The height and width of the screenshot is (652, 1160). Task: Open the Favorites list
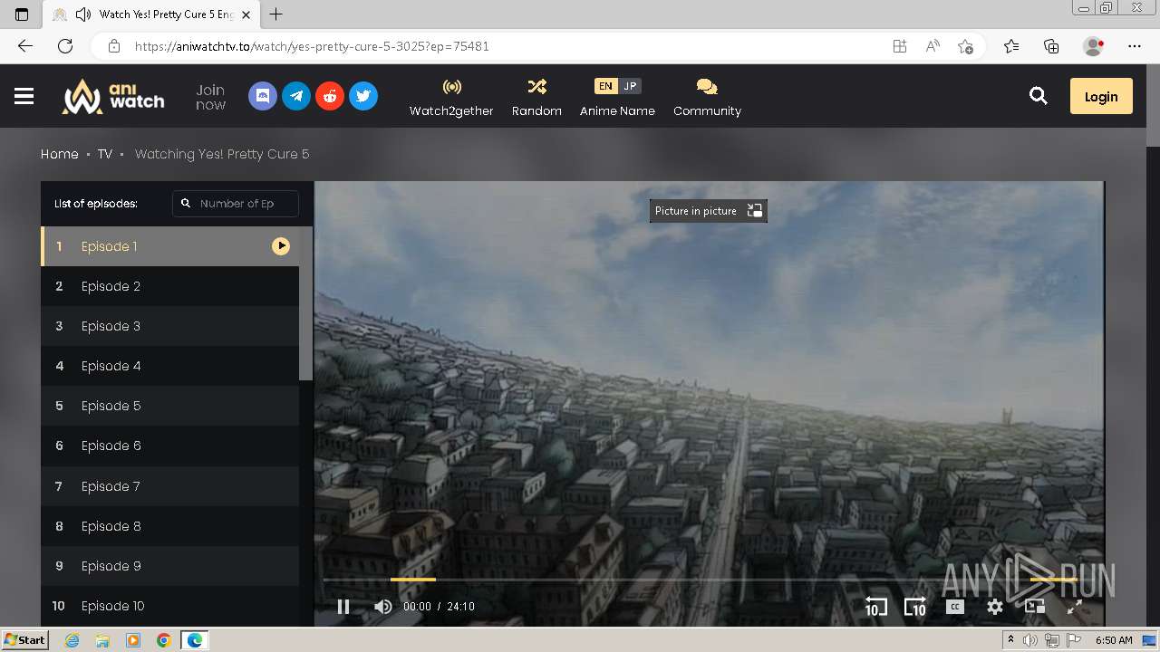(1011, 46)
